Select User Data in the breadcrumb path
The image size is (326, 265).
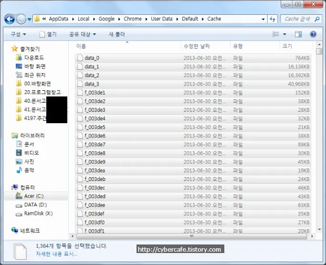[161, 19]
